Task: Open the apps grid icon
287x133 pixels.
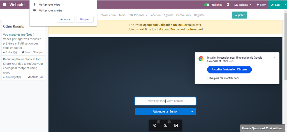Action: coord(4,5)
